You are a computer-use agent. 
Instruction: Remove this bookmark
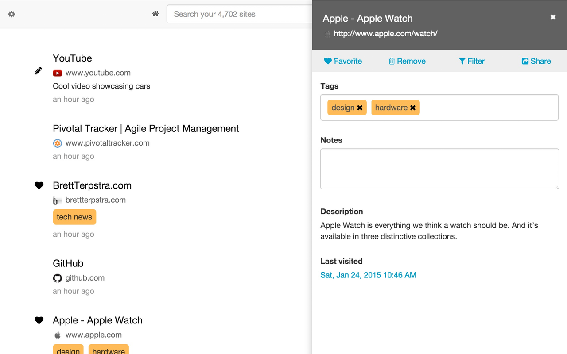[x=407, y=61]
